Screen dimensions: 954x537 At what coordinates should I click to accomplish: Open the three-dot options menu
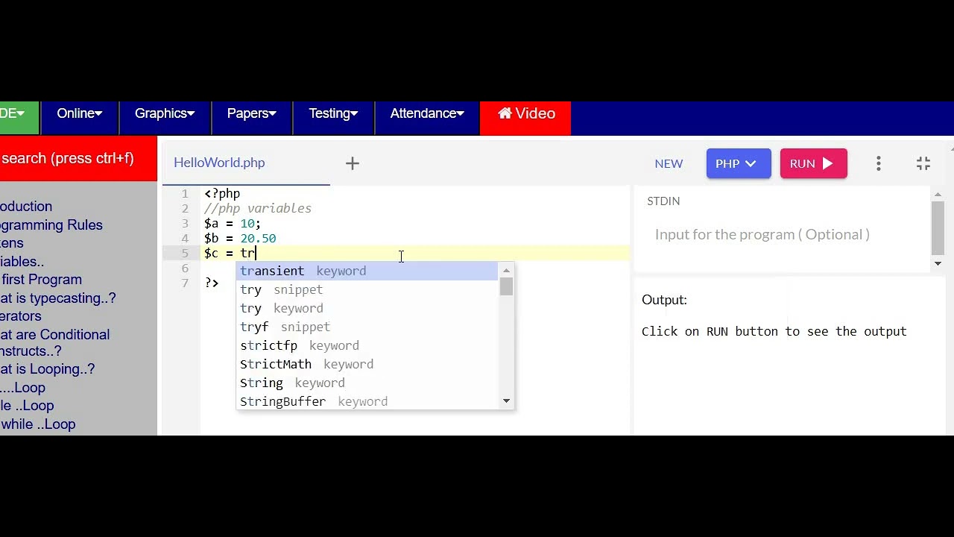tap(879, 163)
